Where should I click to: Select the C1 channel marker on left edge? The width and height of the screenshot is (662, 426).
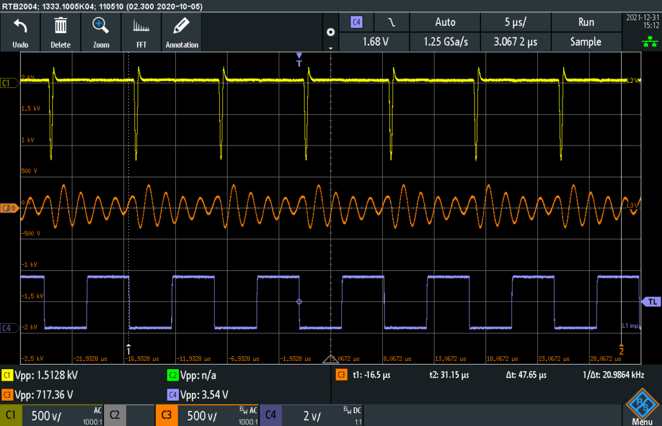8,83
